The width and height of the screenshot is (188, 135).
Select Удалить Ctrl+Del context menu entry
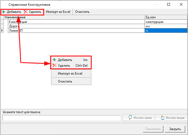[71, 66]
